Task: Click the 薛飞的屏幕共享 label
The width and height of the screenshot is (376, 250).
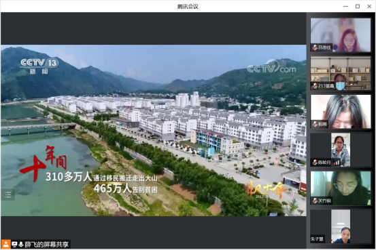Action: (x=46, y=245)
